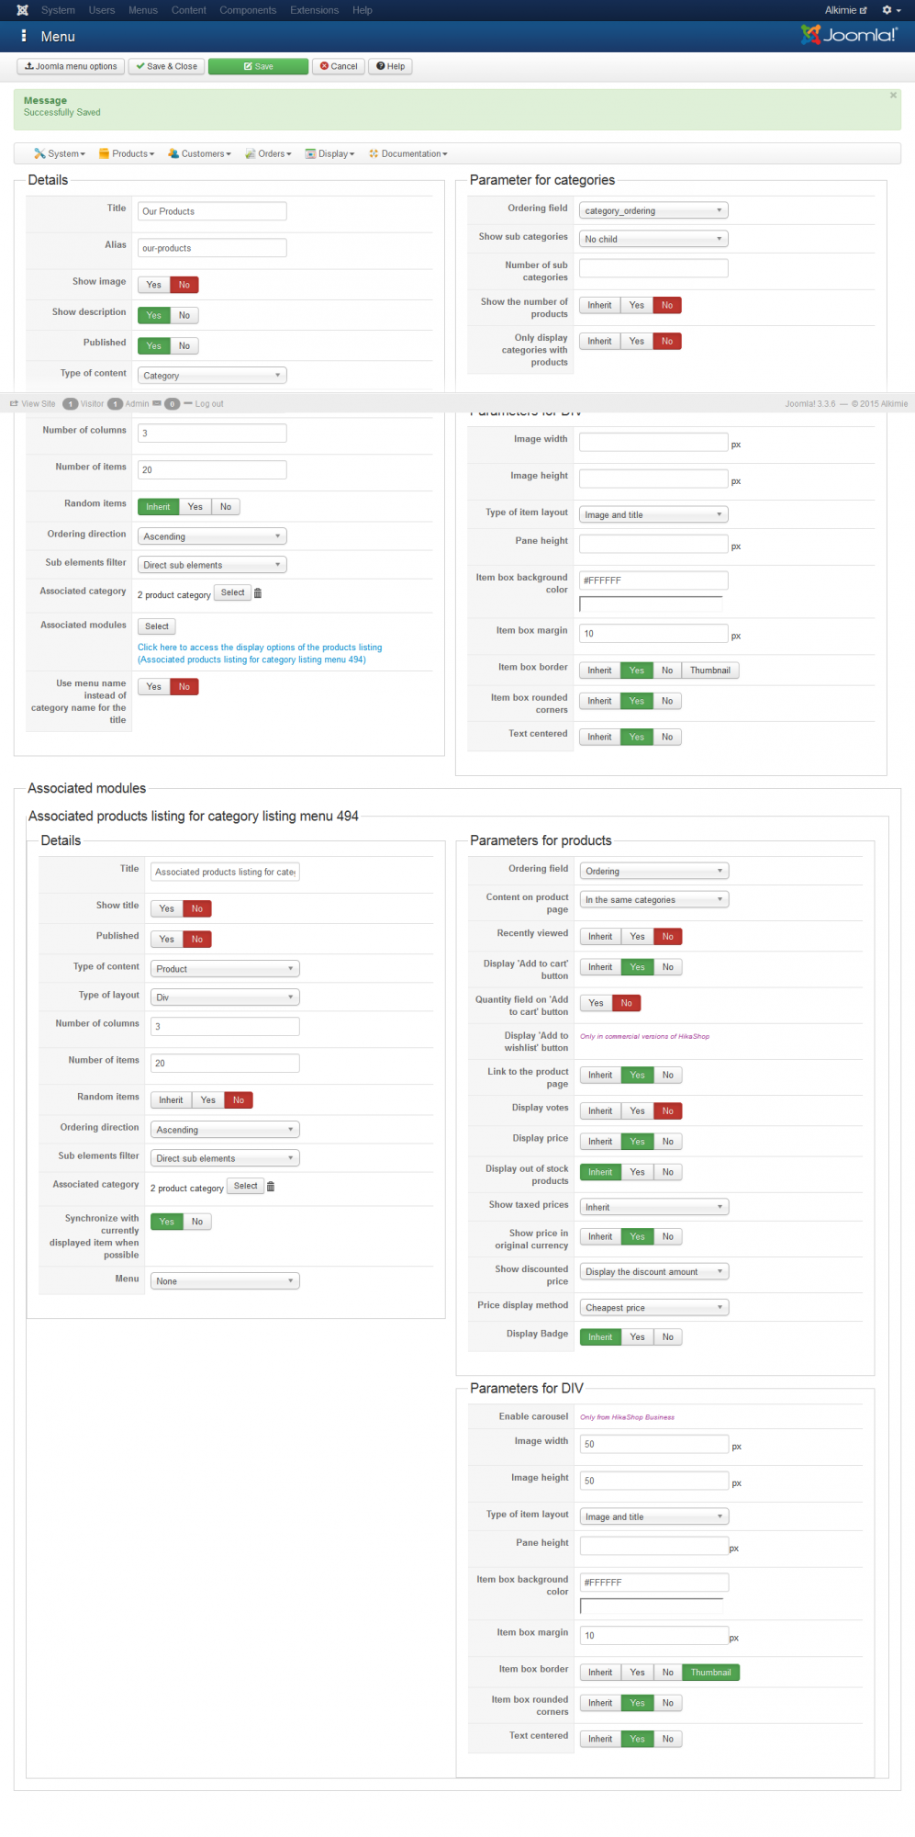This screenshot has width=915, height=1837.
Task: Open the Extensions menu in top bar
Action: tap(314, 10)
